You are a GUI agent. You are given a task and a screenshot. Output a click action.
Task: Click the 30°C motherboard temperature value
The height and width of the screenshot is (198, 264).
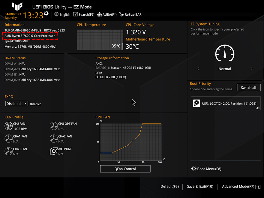click(x=132, y=46)
